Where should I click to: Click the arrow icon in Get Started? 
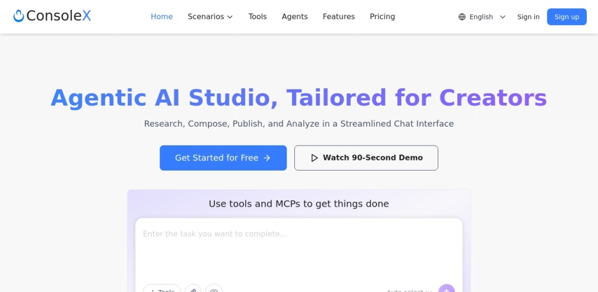pos(267,158)
